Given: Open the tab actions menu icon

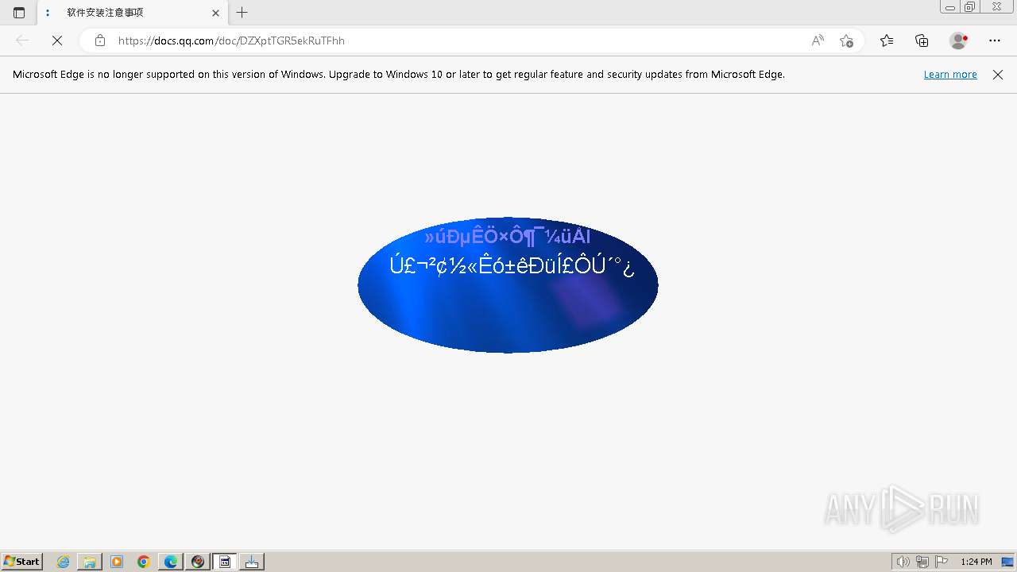Looking at the screenshot, I should coord(19,13).
